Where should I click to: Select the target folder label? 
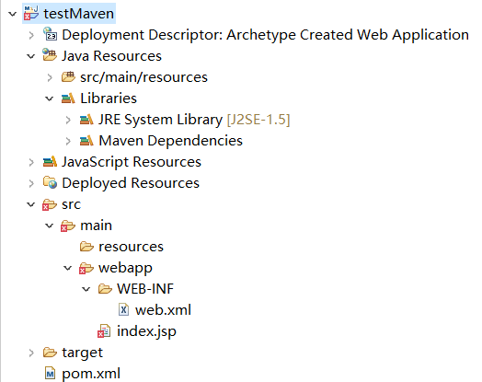[x=83, y=353]
